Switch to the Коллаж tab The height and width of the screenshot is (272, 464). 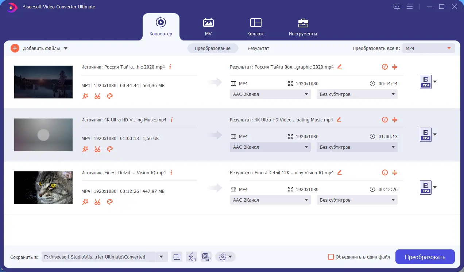tap(255, 27)
